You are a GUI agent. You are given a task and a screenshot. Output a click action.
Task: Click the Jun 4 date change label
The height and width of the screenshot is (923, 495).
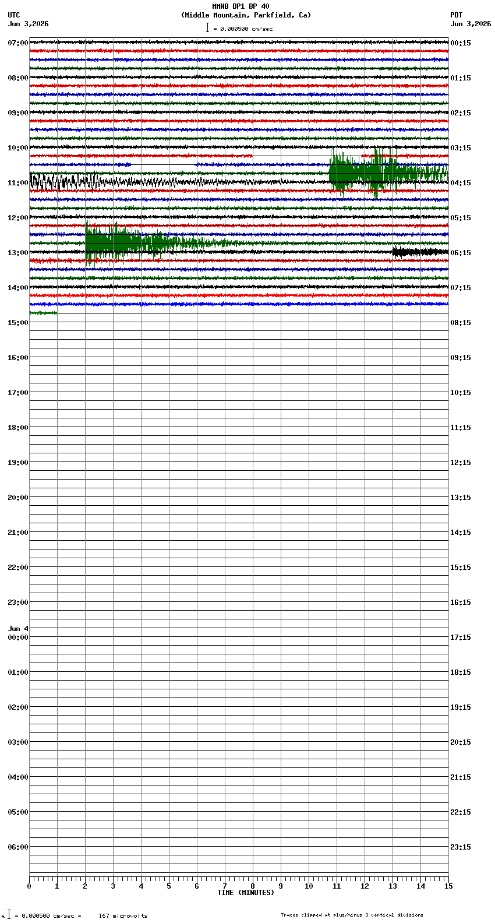pos(18,629)
